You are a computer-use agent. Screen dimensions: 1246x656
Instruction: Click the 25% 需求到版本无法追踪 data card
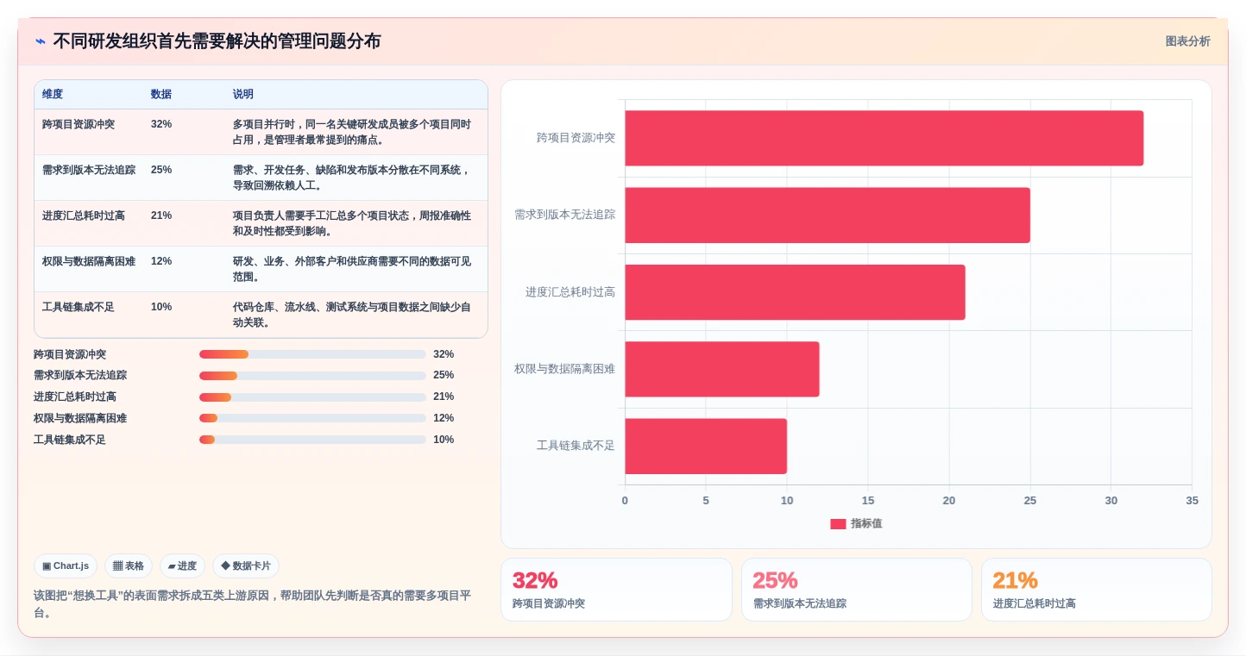click(x=856, y=590)
